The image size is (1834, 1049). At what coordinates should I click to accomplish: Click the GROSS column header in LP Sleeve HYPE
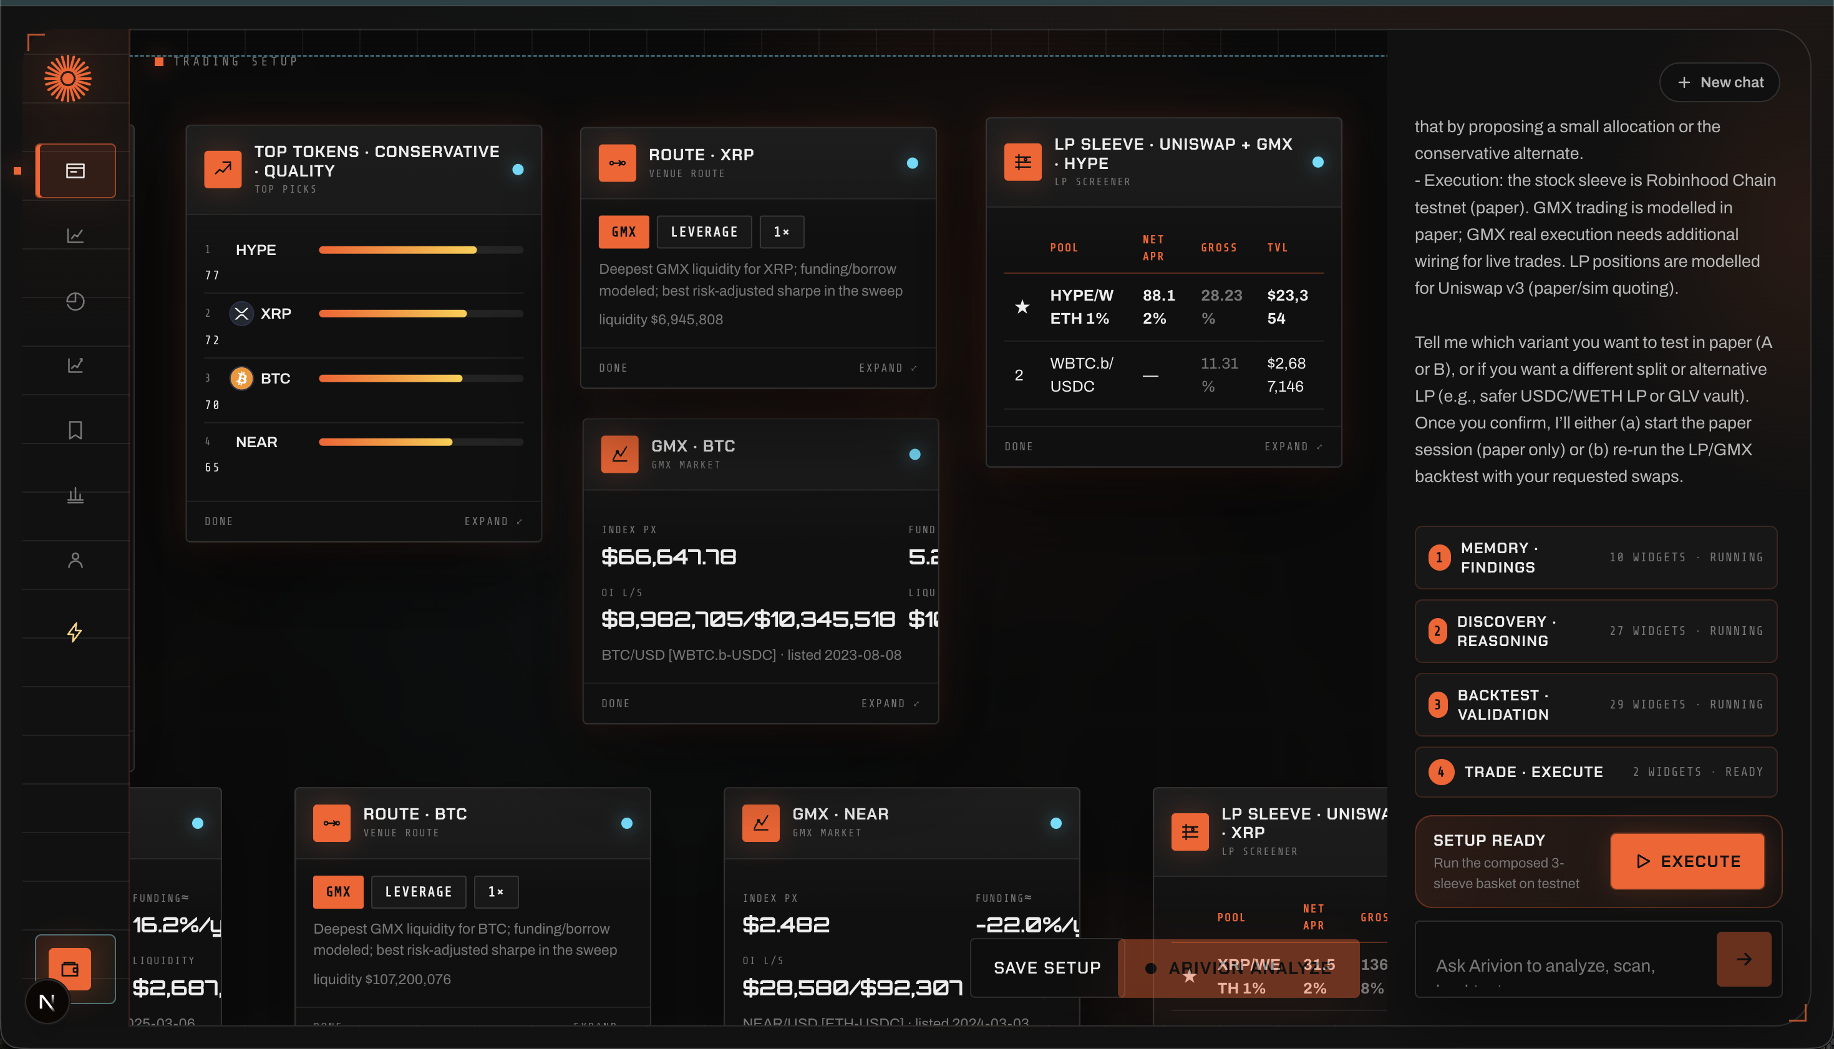click(1220, 248)
